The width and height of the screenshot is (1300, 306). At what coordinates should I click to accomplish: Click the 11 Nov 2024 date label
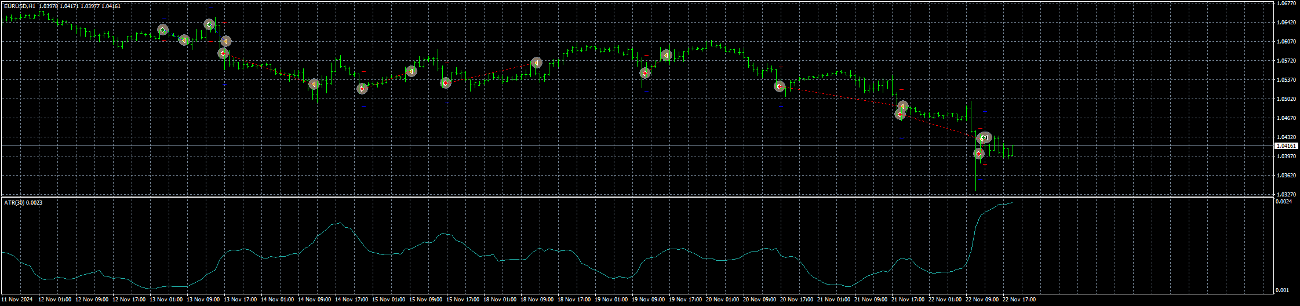(16, 300)
